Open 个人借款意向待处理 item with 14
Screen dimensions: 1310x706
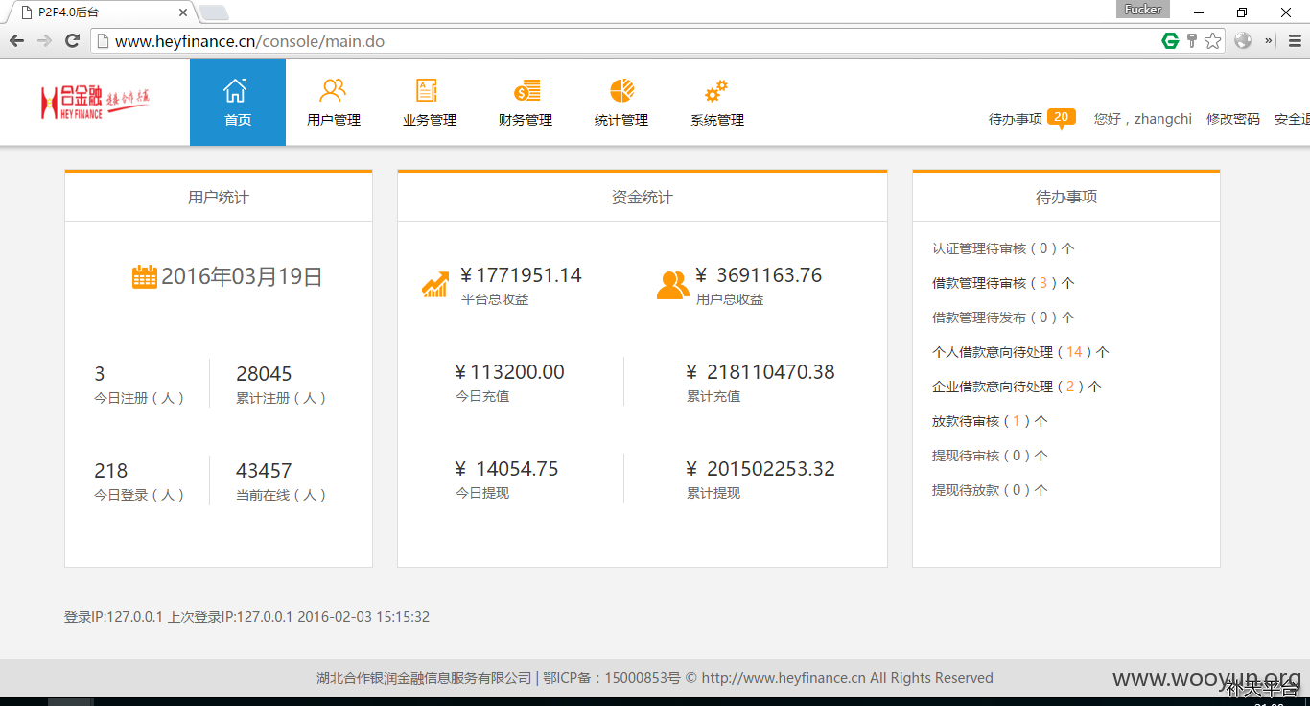1020,352
